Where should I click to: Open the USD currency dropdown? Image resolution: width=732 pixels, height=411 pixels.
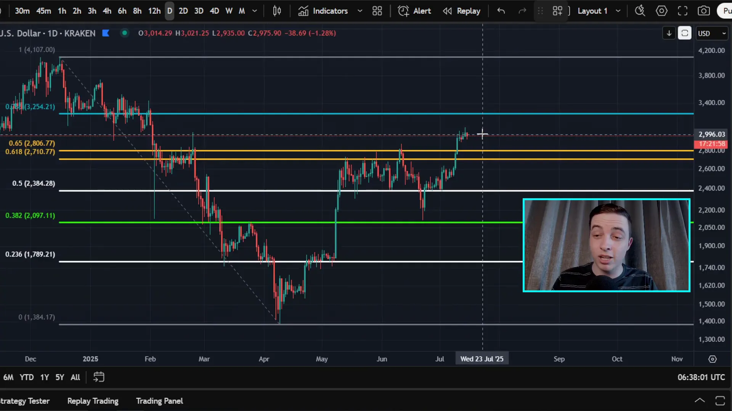(712, 33)
